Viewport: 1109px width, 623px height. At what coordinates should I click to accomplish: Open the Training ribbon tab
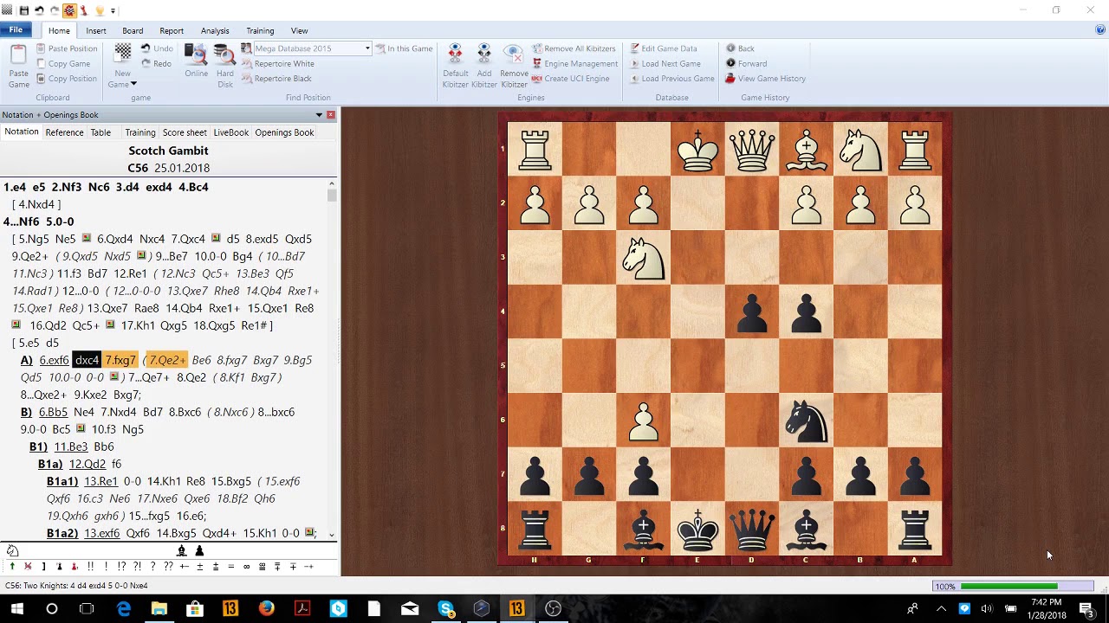click(260, 30)
